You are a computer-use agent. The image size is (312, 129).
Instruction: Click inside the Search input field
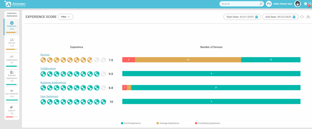239,4
